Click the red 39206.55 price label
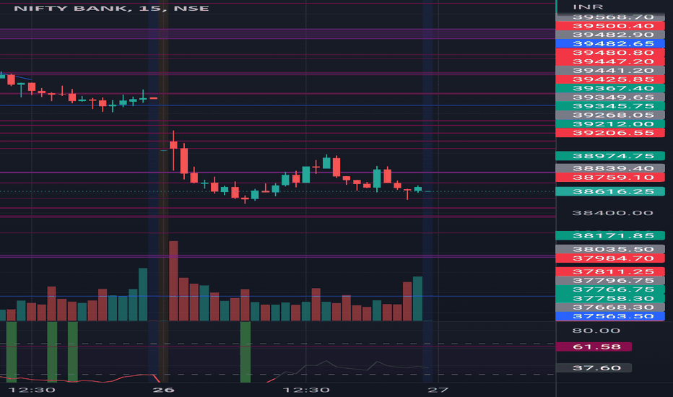673x397 pixels. (610, 133)
